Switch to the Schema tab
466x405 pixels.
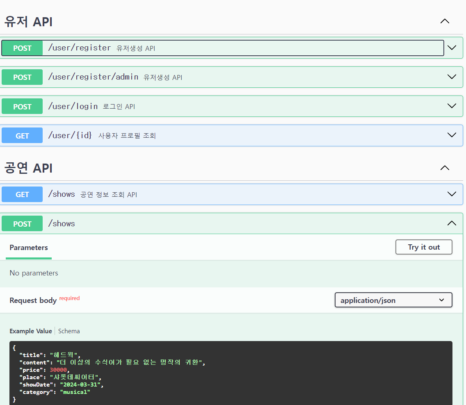pyautogui.click(x=69, y=331)
